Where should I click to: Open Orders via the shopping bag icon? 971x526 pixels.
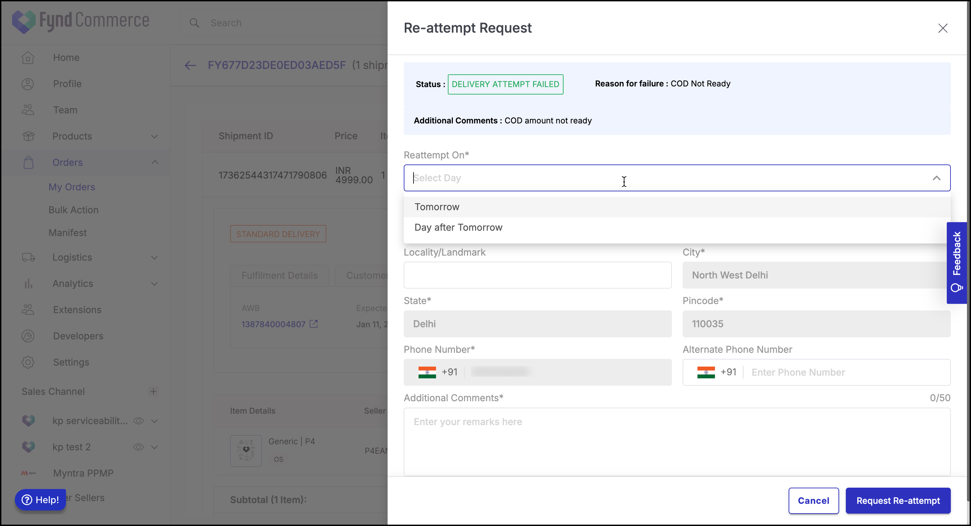(x=28, y=162)
